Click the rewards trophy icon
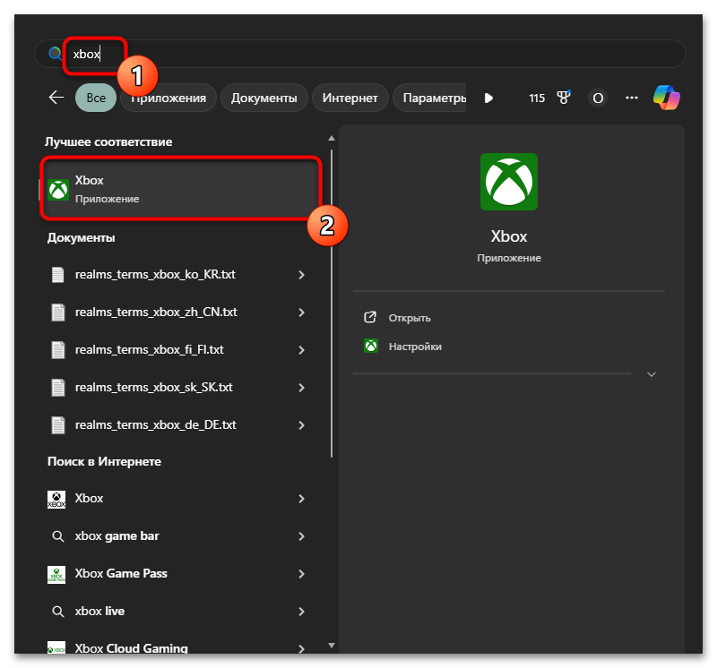Screen dimensions: 717x668 point(565,98)
